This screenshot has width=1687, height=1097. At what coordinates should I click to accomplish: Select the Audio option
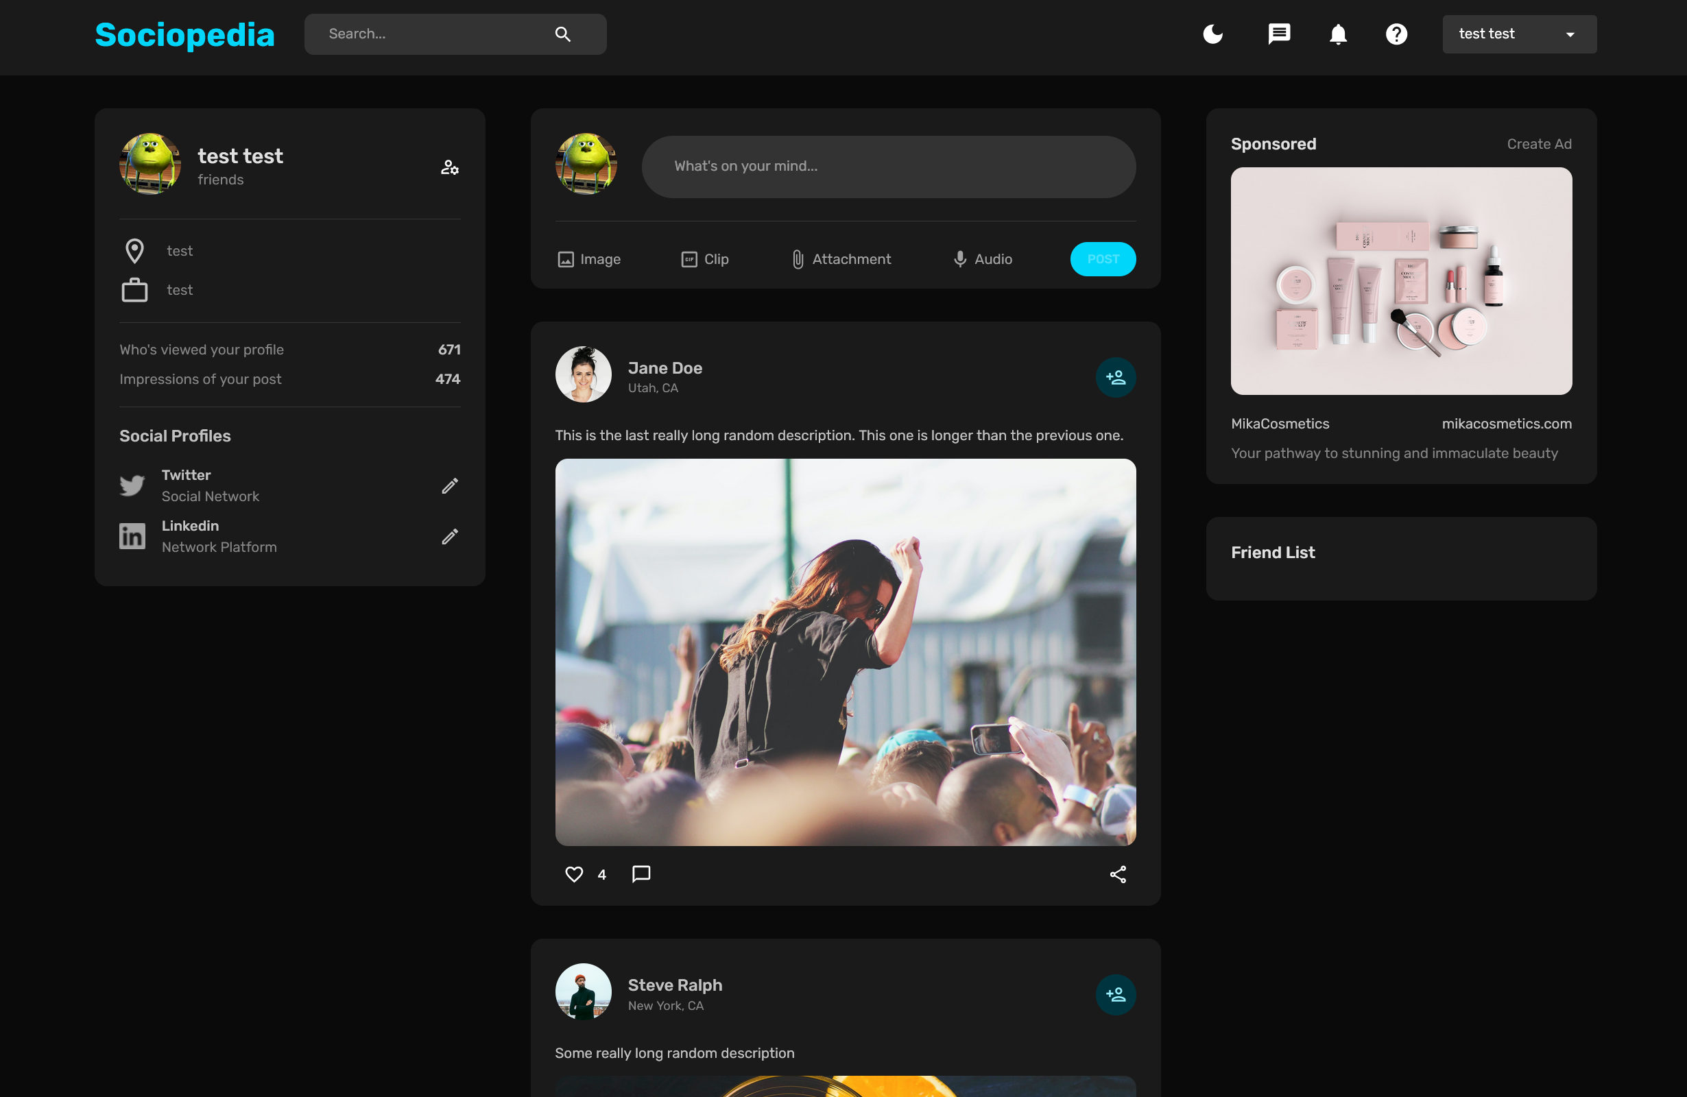(983, 259)
